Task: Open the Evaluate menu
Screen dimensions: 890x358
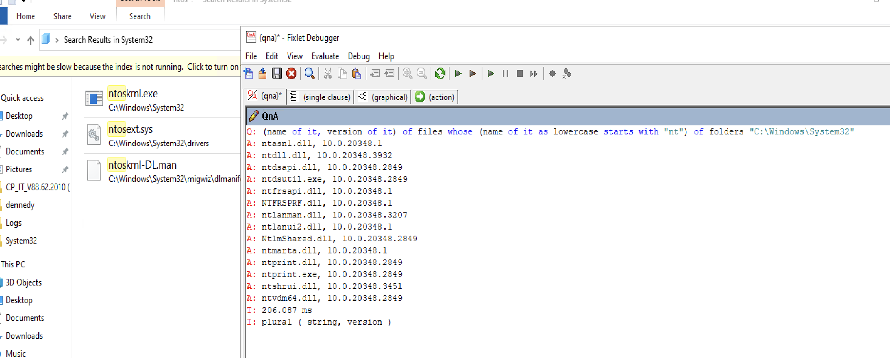Action: (325, 56)
